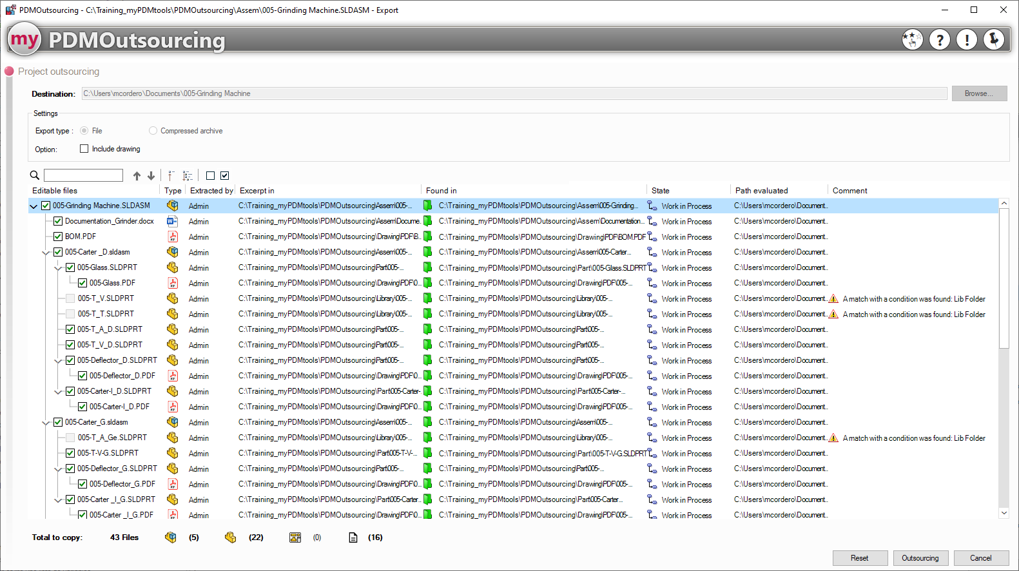The width and height of the screenshot is (1019, 571).
Task: Enable the Include drawing option
Action: 84,149
